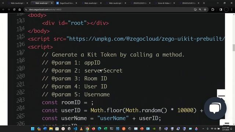
Task: Open the tab search chevron in Chrome
Action: pos(3,3)
